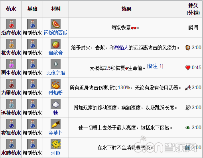Click the yellow 河豚 pufferfish icon
Image resolution: width=203 pixels, height=158 pixels.
(x=56, y=144)
